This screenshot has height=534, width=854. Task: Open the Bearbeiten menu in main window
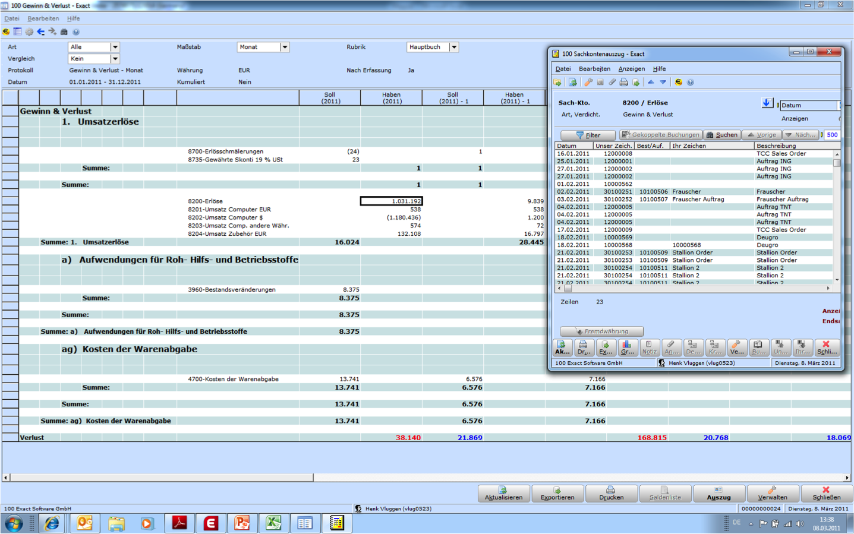[43, 18]
